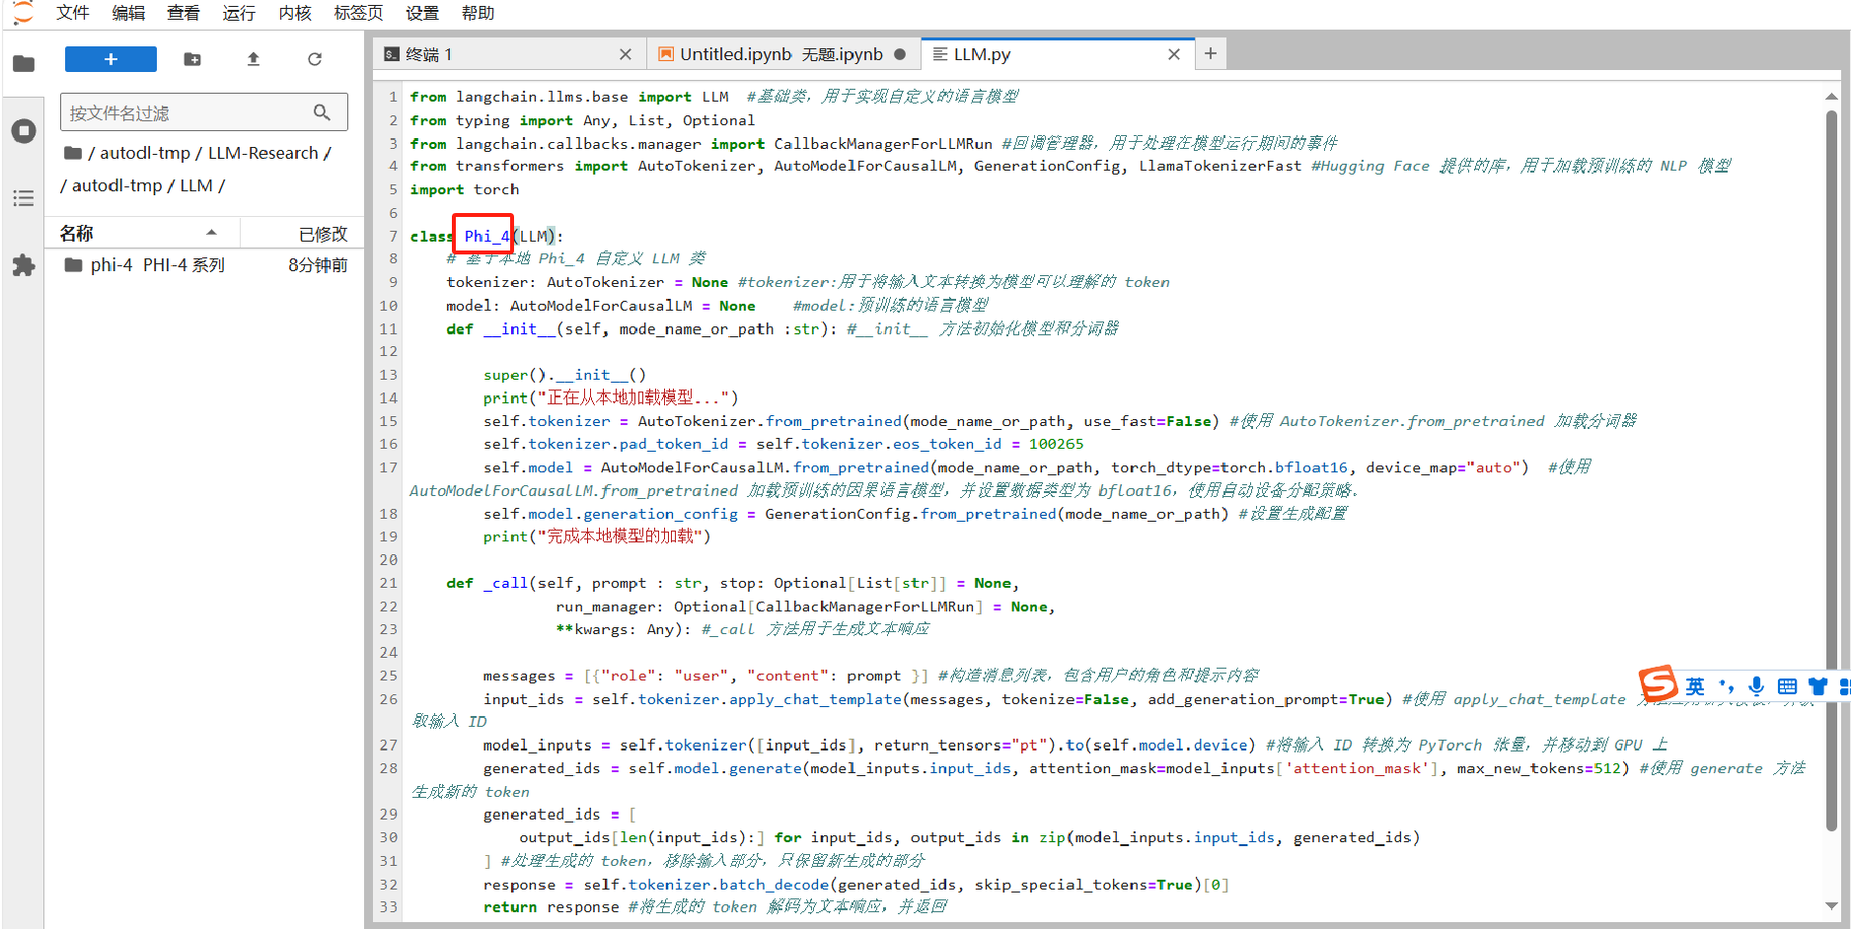Open the phi-4 folder
The image size is (1851, 929).
[x=111, y=265]
